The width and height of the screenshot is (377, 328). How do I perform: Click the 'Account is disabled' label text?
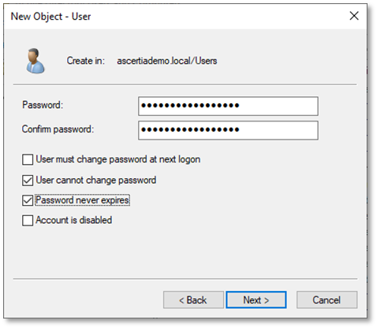point(74,220)
